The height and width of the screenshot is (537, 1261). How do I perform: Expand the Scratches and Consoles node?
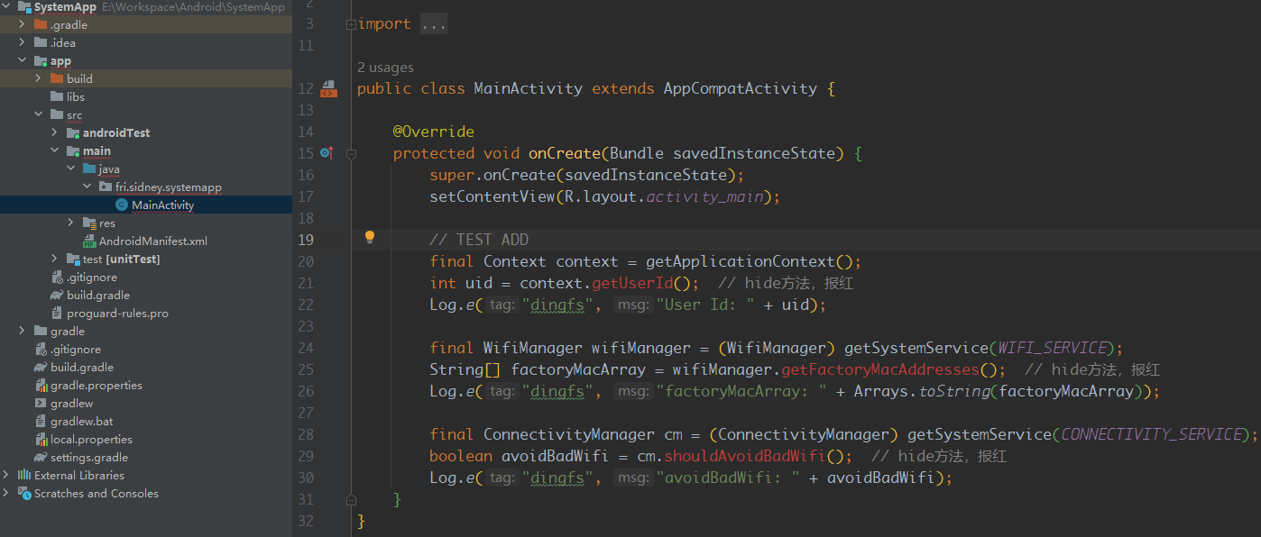7,494
